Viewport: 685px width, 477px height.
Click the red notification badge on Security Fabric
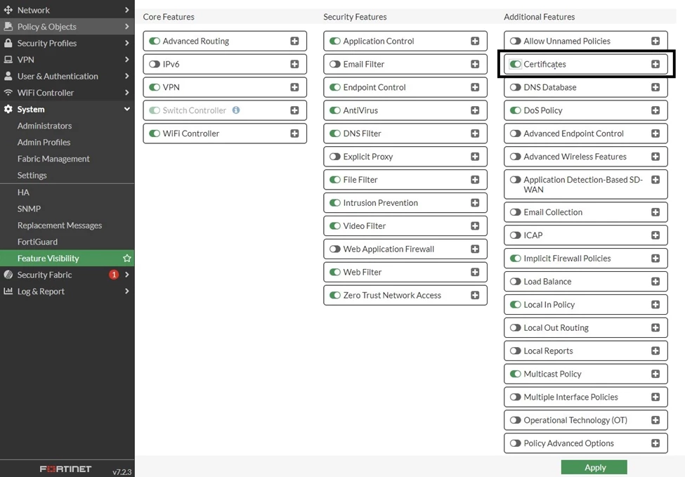click(x=114, y=275)
